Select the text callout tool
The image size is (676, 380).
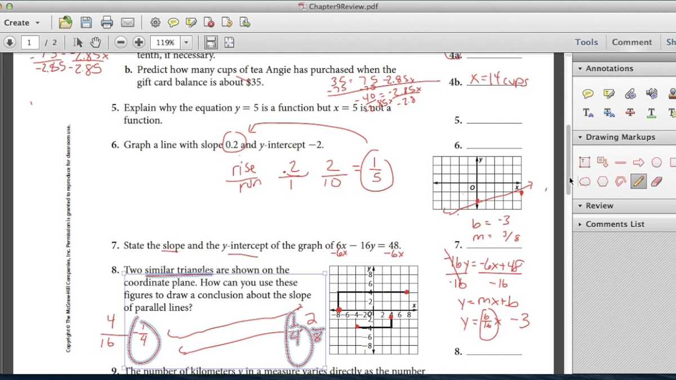pos(603,163)
